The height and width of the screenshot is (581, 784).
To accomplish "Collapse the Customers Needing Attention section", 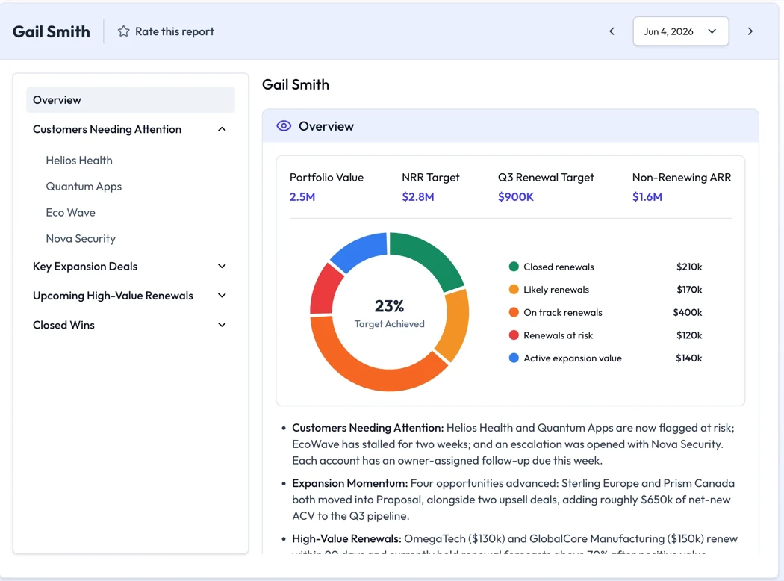I will click(222, 129).
